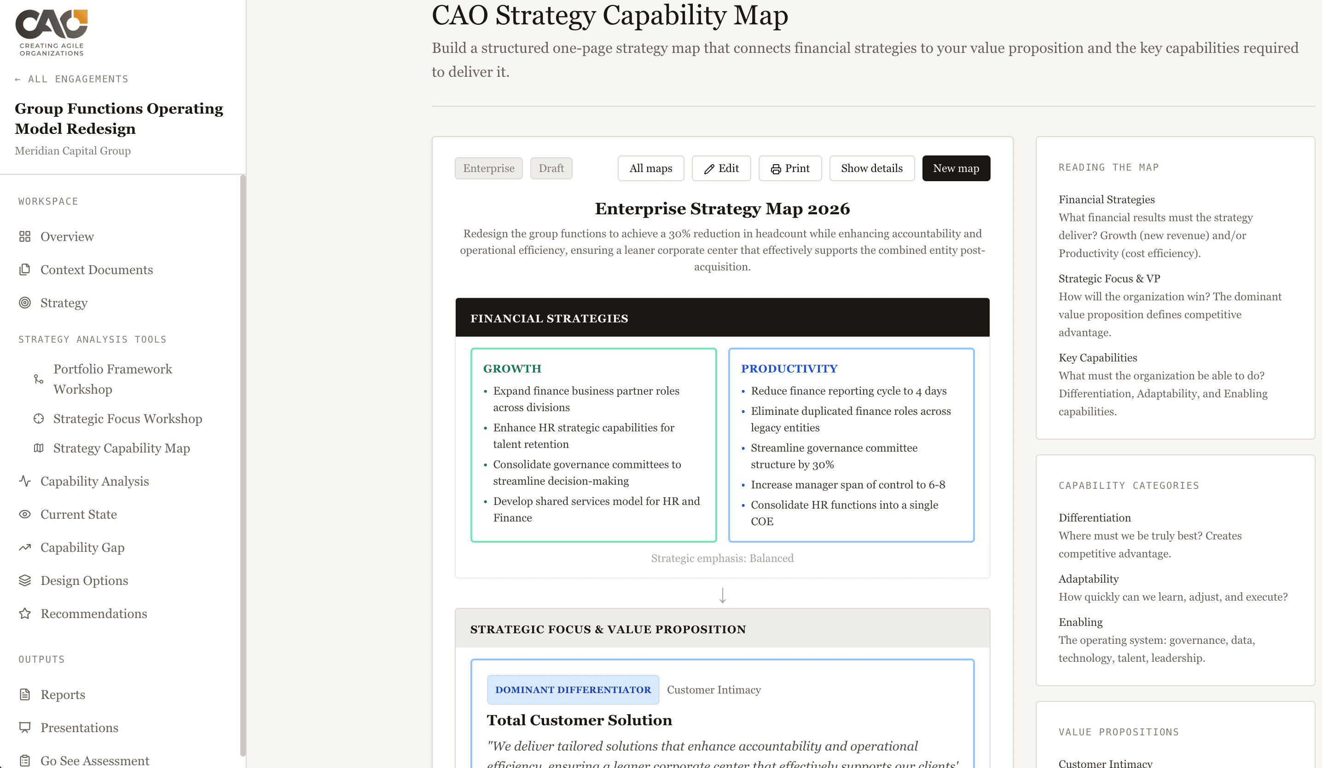The height and width of the screenshot is (768, 1322).
Task: Click the Recommendations star icon
Action: pyautogui.click(x=25, y=613)
